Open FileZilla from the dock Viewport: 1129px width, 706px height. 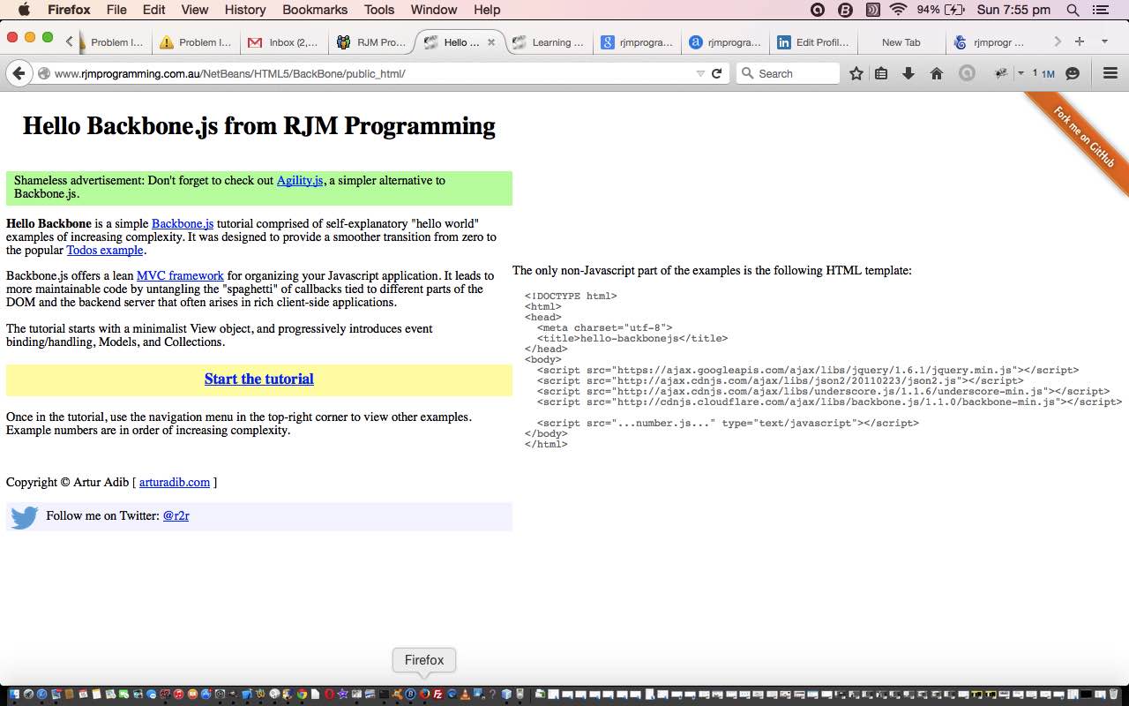(437, 695)
